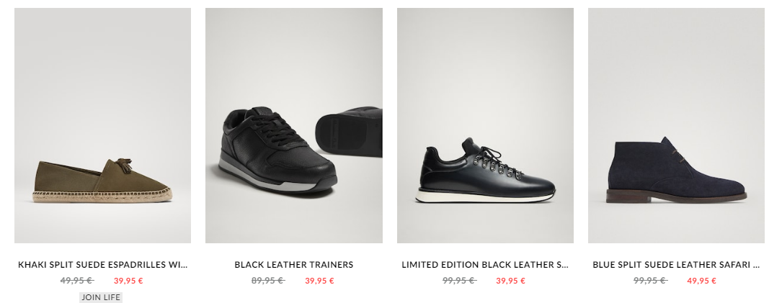Click the crossed-out 89,95 € trainers price

268,281
